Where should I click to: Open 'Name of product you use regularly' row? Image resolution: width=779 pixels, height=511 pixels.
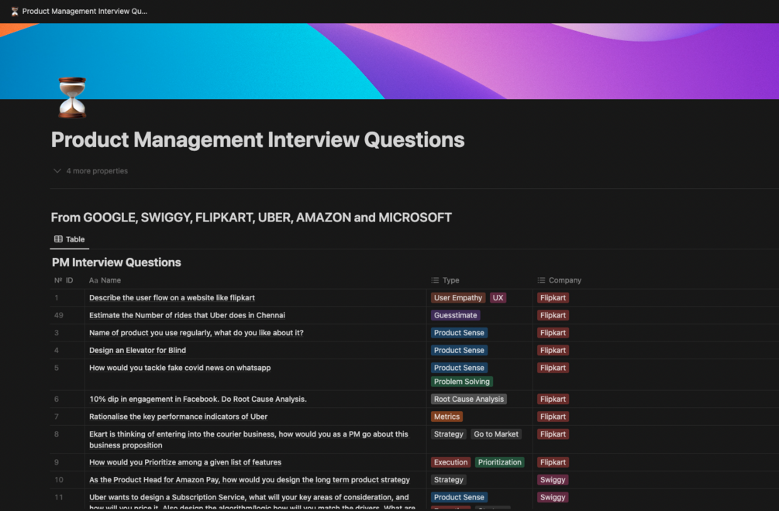(x=196, y=333)
